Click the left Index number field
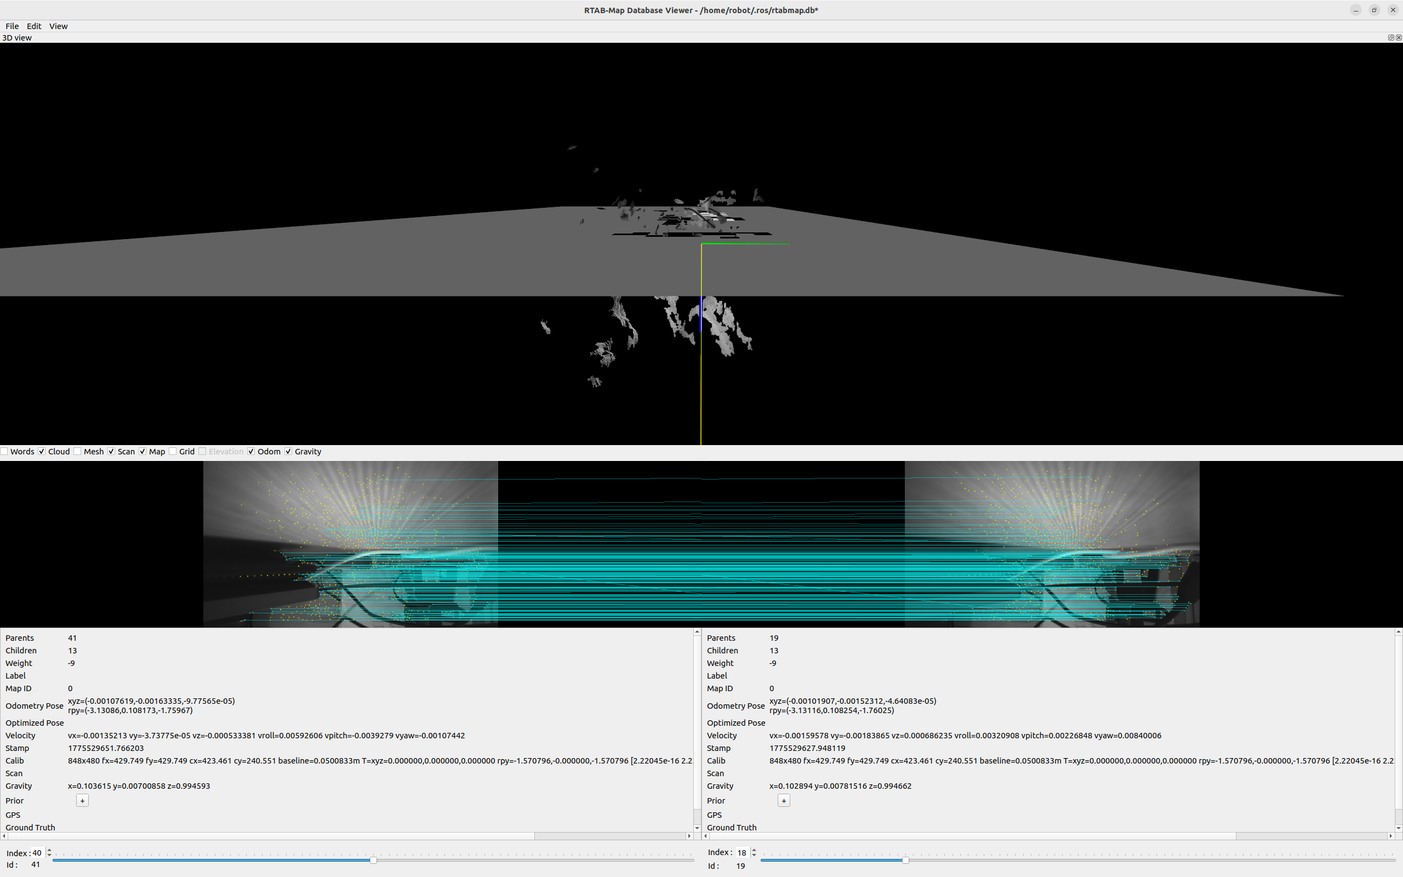 point(37,853)
